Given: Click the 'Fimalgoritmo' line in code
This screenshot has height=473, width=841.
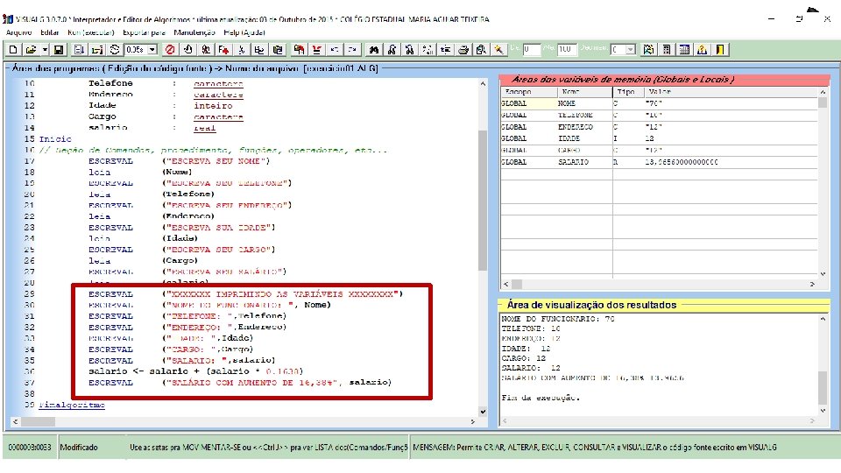Looking at the screenshot, I should pos(72,405).
